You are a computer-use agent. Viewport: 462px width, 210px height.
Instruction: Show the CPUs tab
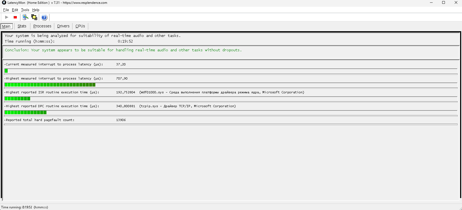[x=80, y=26]
